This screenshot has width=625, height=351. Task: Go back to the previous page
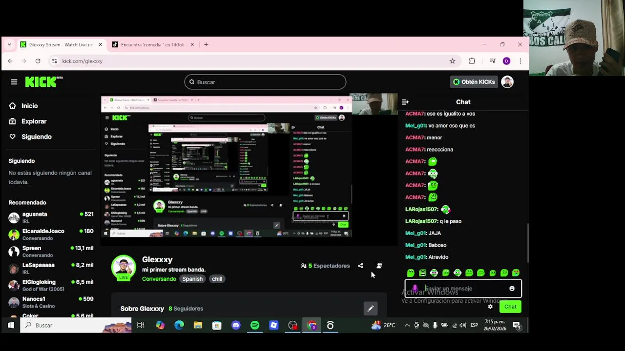[10, 61]
